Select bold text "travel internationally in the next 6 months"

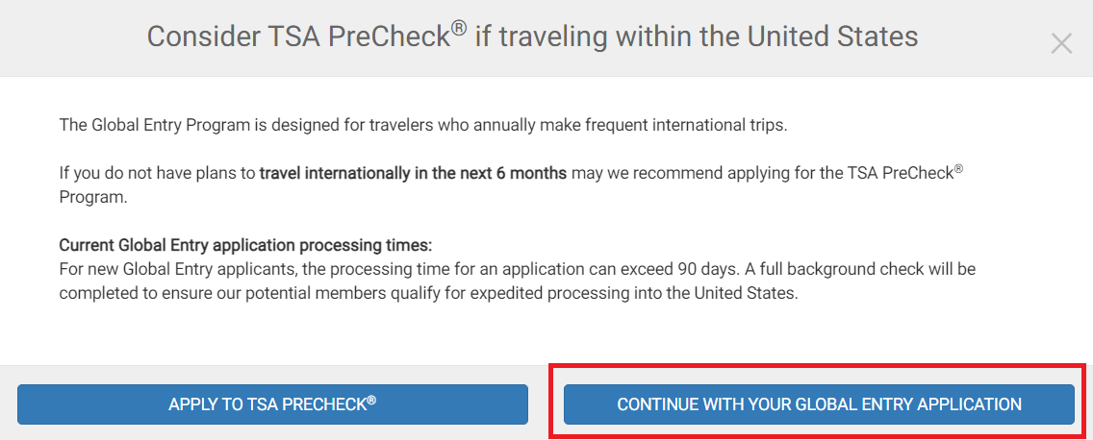click(413, 173)
